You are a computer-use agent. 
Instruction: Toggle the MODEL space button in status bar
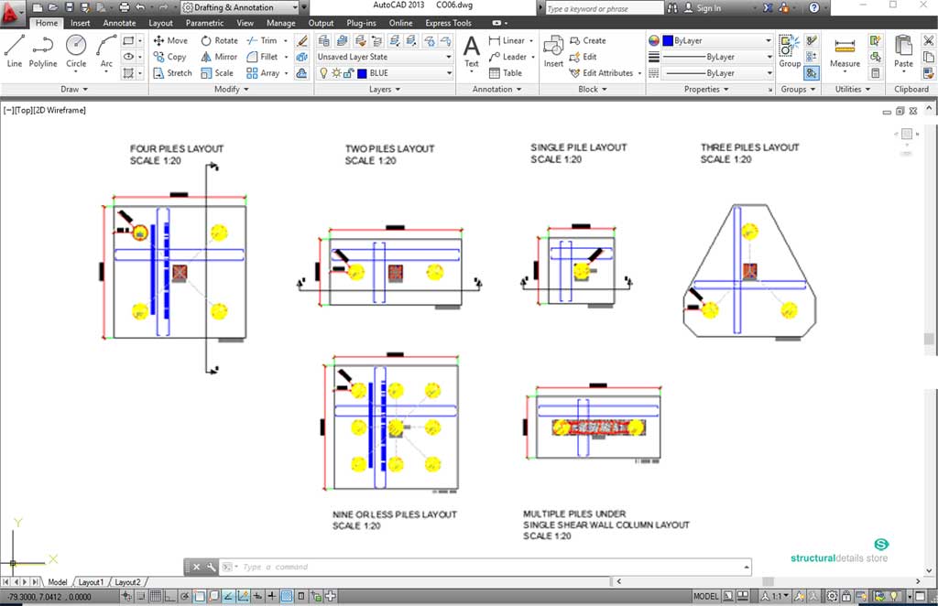point(706,596)
